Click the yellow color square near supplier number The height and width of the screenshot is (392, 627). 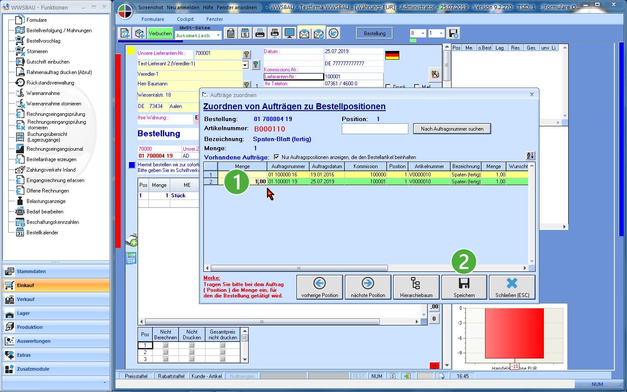pyautogui.click(x=131, y=51)
